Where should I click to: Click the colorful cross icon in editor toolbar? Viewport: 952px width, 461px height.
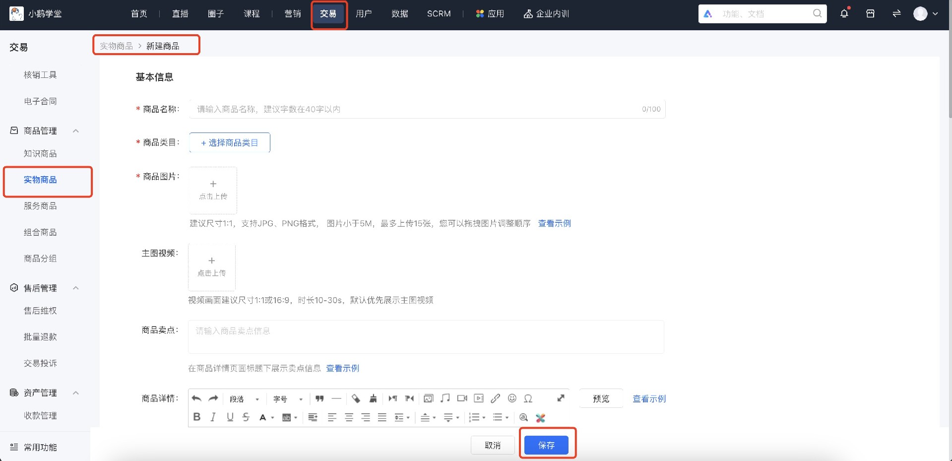tap(541, 418)
